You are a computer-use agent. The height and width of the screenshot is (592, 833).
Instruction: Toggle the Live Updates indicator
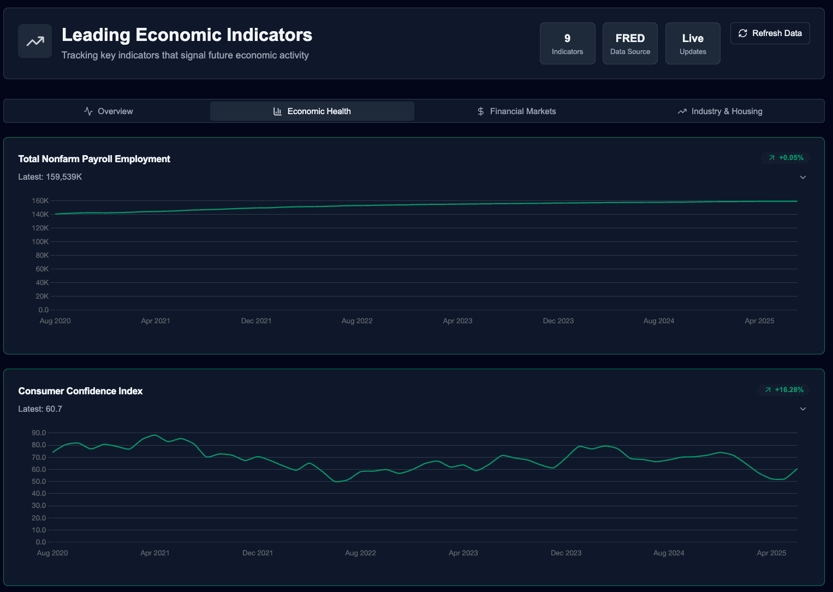(693, 43)
